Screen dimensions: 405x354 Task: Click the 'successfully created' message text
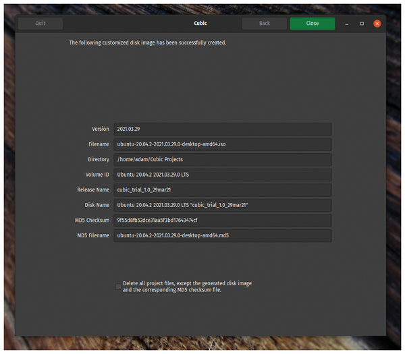click(x=148, y=43)
